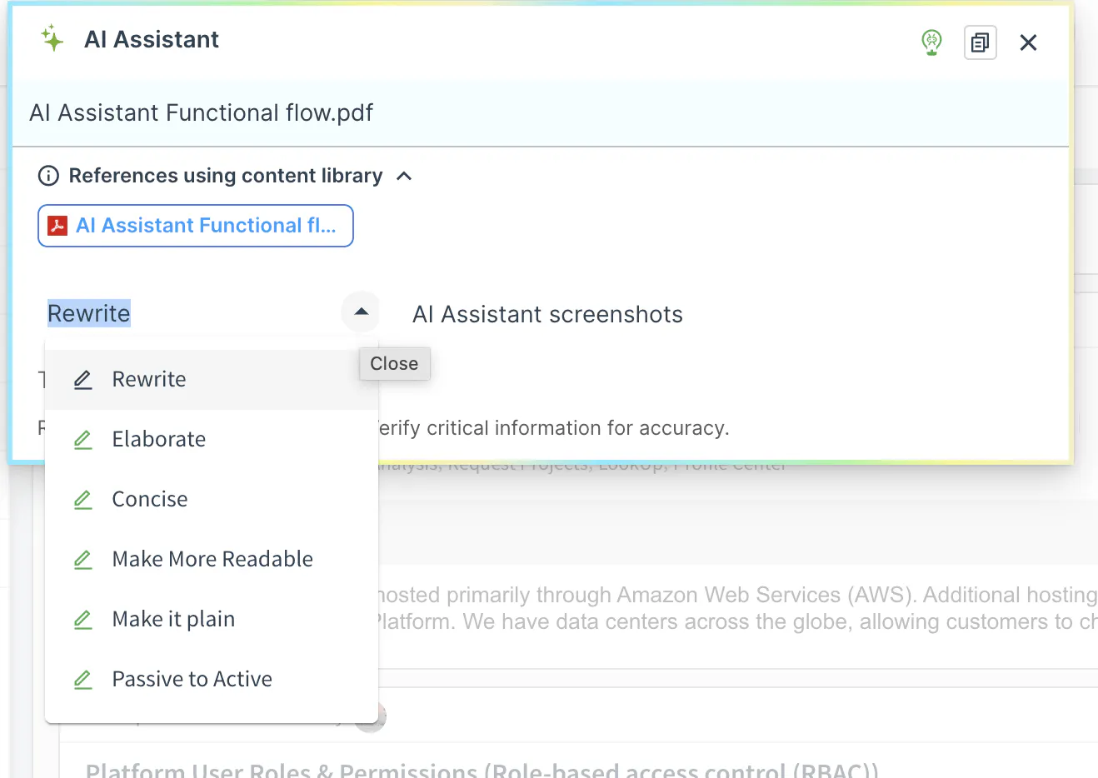Choose Make More Readable option
Image resolution: width=1098 pixels, height=778 pixels.
coord(212,560)
